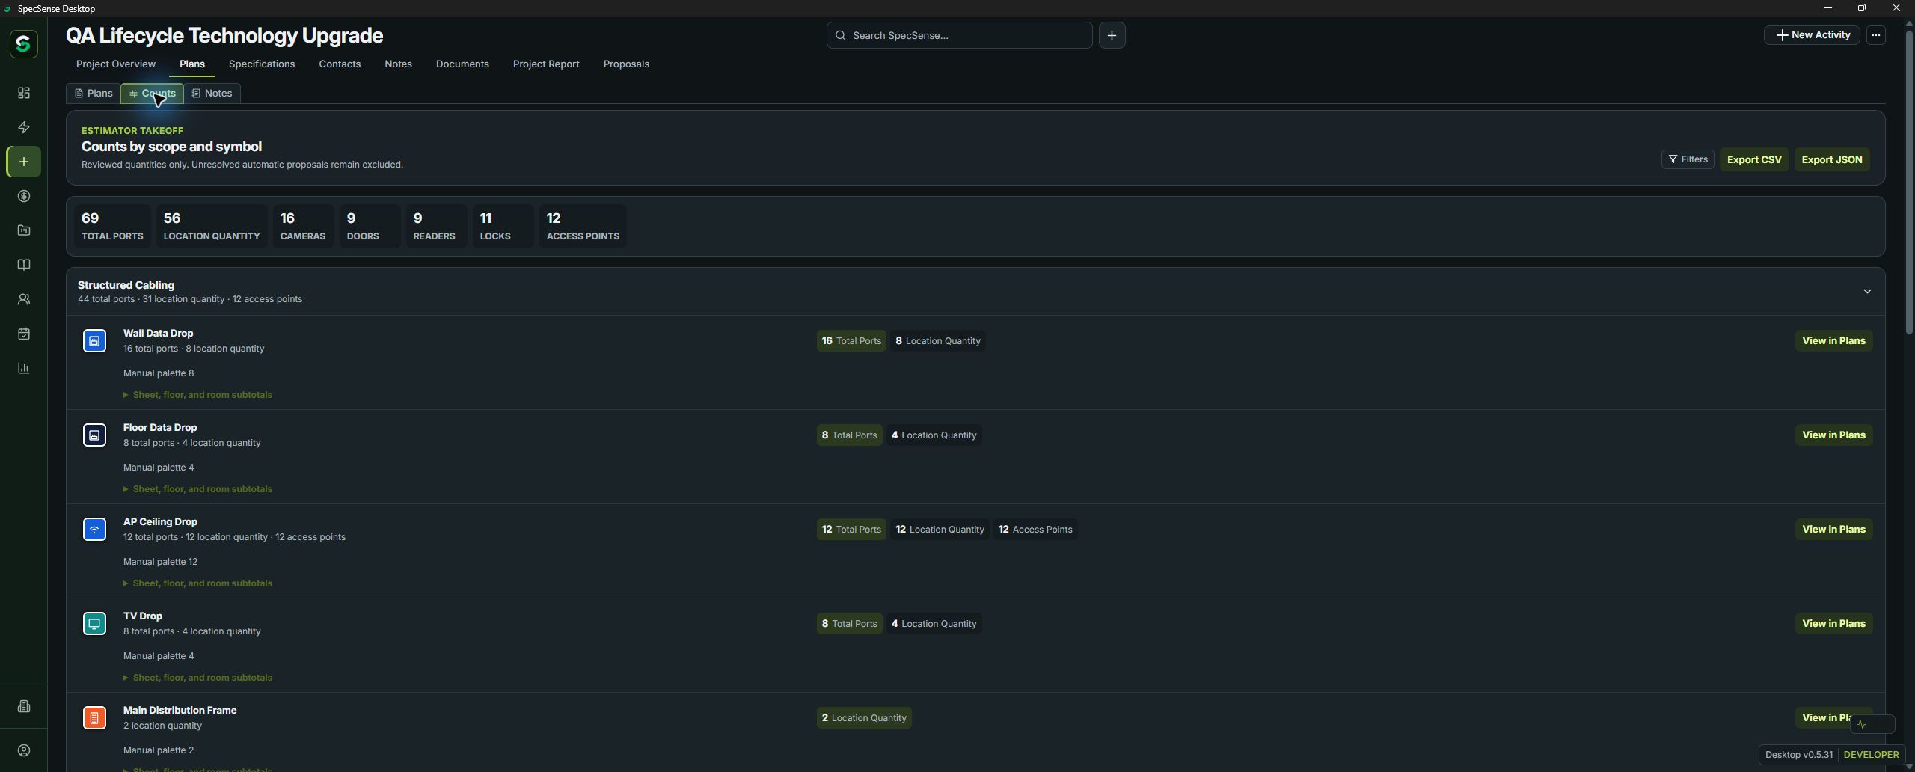This screenshot has width=1915, height=772.
Task: Select the Counts sub-tab
Action: point(152,94)
